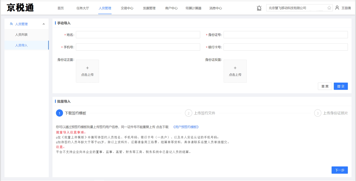Image resolution: width=356 pixels, height=181 pixels.
Task: Open the 任务大厅 tab
Action: (x=83, y=8)
